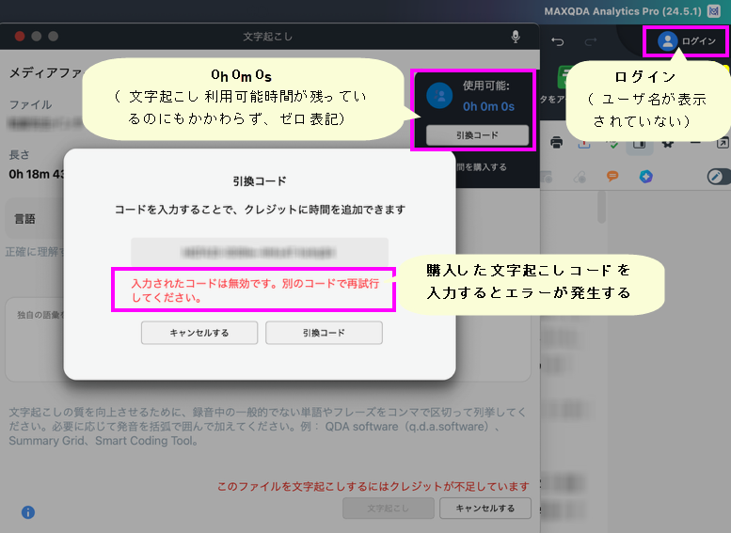Toggle the pencil edit mode switch
The width and height of the screenshot is (731, 533).
[719, 176]
